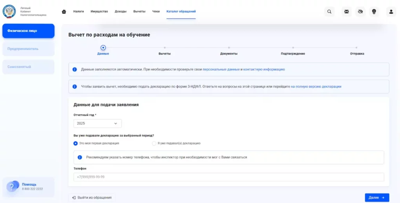
Task: Open 'на полную версию декларации' link
Action: click(x=316, y=87)
